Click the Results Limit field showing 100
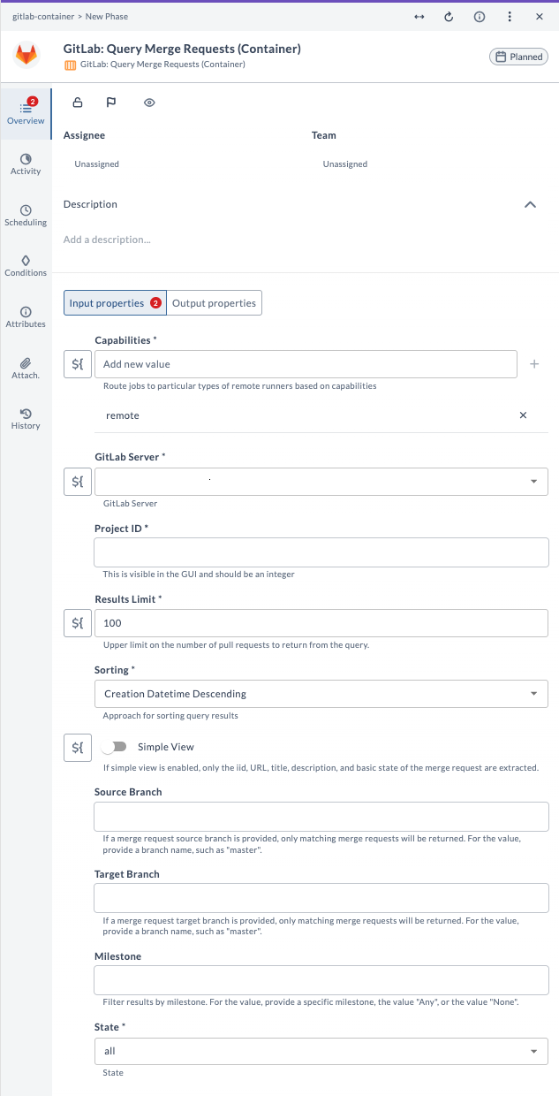Screen dimensions: 559x1096 pos(321,623)
